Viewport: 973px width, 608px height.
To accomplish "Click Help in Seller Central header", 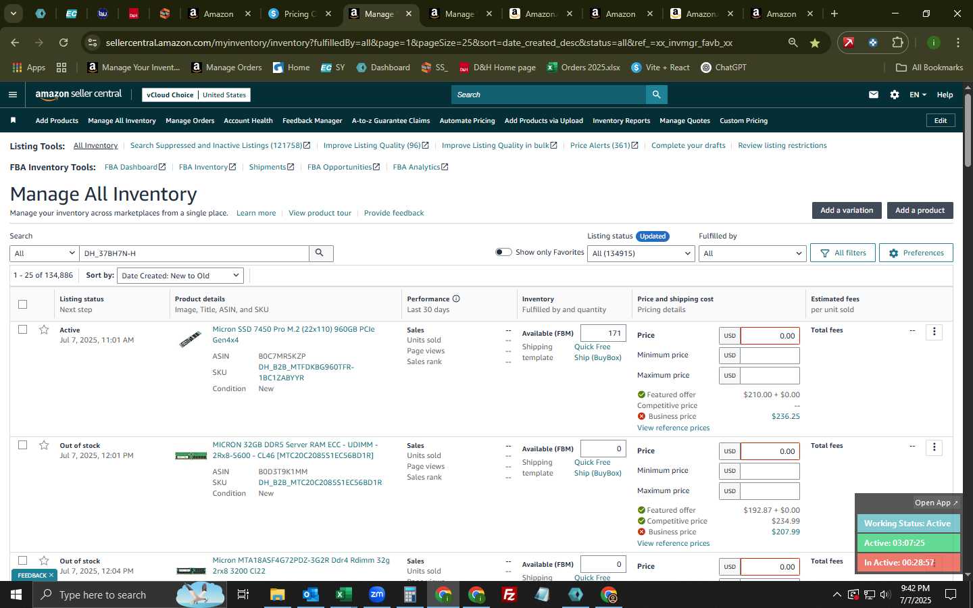I will click(945, 95).
